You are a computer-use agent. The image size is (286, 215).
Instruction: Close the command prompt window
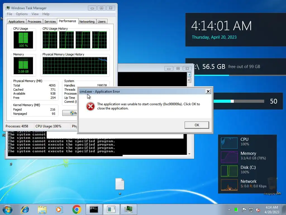click(x=187, y=69)
